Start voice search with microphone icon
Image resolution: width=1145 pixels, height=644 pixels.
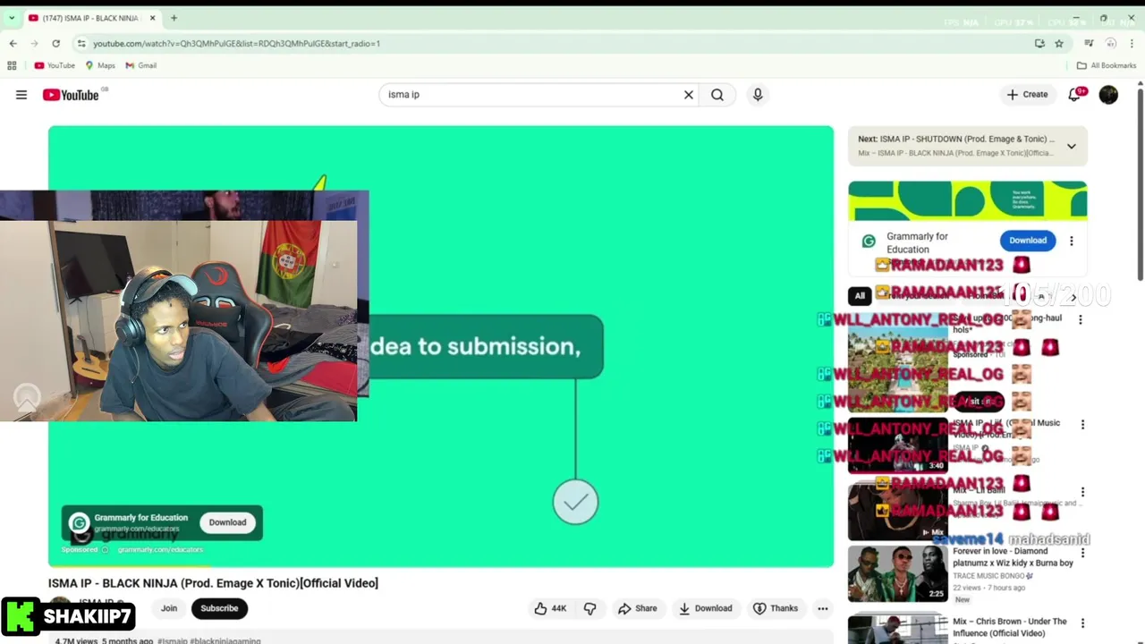[x=758, y=95]
